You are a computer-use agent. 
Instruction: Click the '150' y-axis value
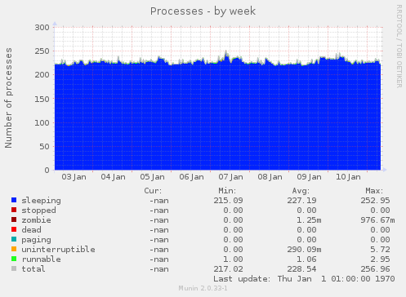click(x=42, y=99)
